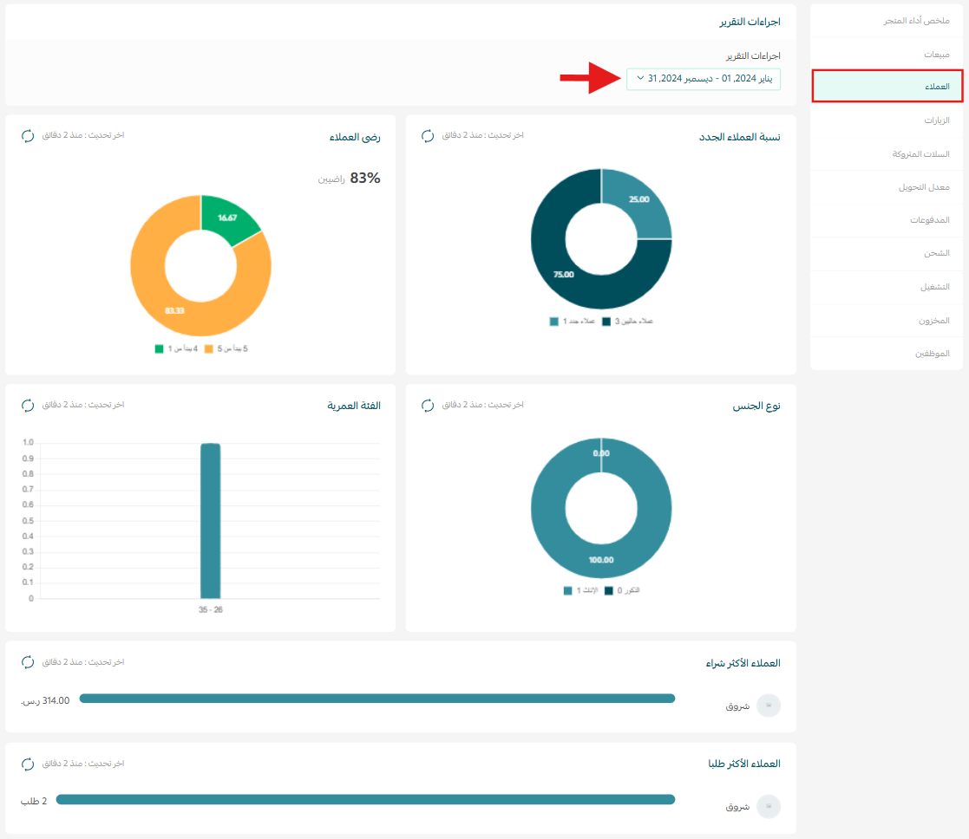Refresh the العملاء الأكثر شراء card
Screen dimensions: 969x839
coord(28,662)
